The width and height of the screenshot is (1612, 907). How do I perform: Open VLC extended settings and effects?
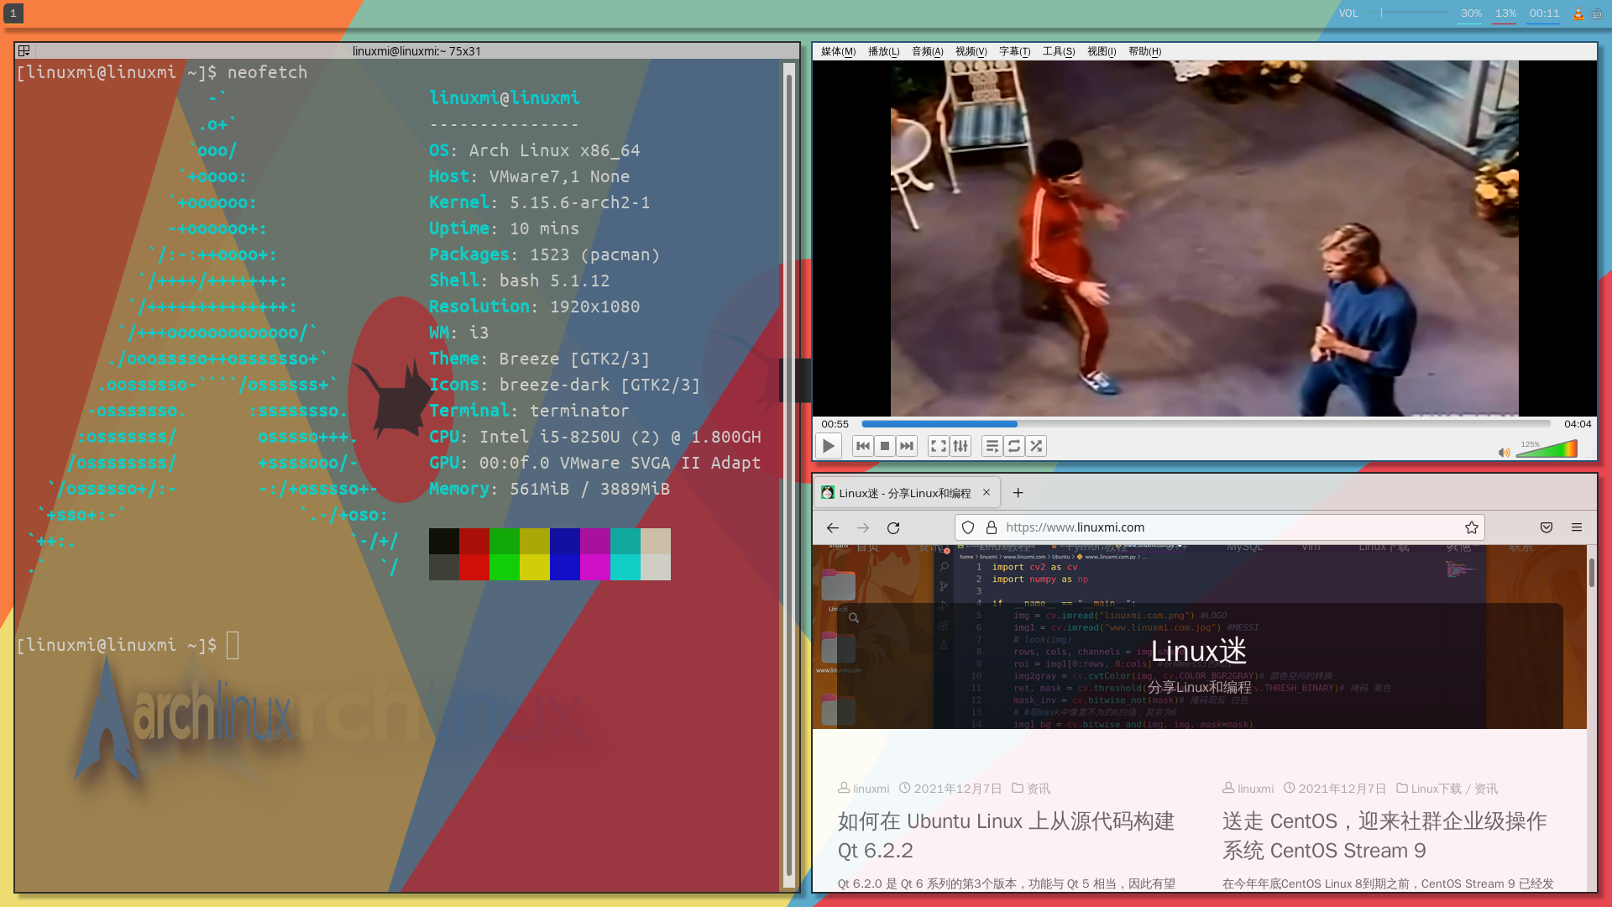pos(960,446)
